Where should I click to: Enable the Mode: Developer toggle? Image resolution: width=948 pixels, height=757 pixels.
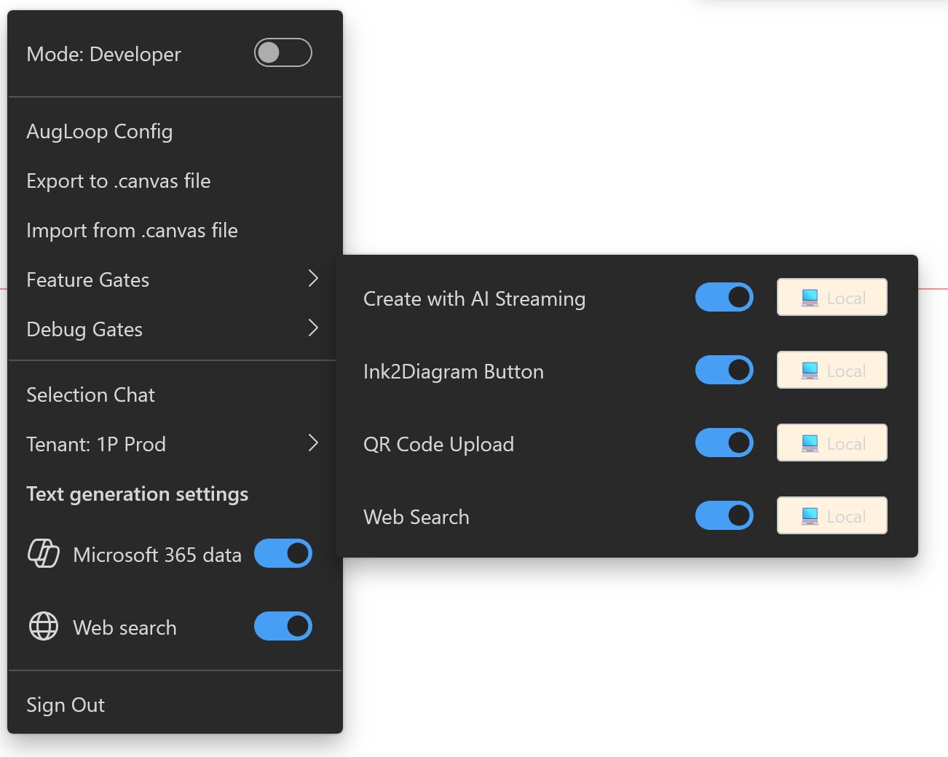pos(283,53)
